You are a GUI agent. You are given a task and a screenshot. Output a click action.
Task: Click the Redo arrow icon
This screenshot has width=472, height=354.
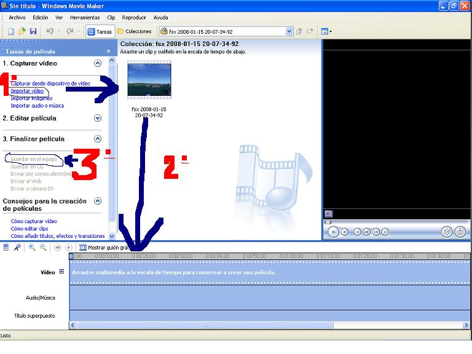click(x=70, y=31)
